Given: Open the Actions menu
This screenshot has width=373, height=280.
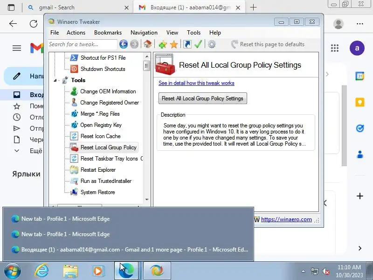Looking at the screenshot, I should (76, 33).
